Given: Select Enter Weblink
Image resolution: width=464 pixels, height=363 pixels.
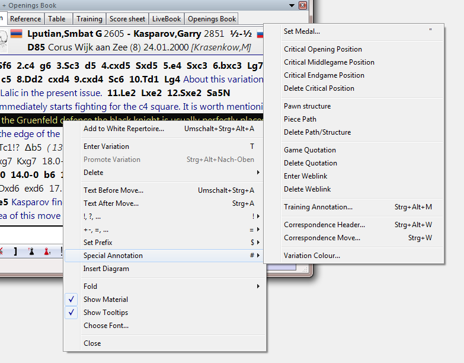Looking at the screenshot, I should point(354,176).
